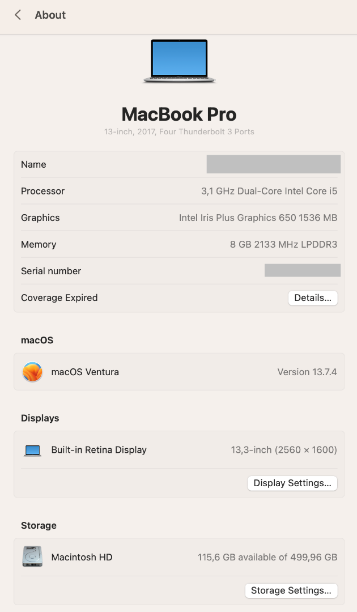Viewport: 357px width, 612px height.
Task: Open Storage Settings
Action: (291, 590)
